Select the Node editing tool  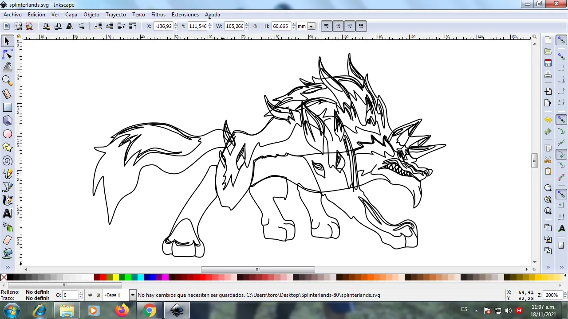(x=7, y=54)
